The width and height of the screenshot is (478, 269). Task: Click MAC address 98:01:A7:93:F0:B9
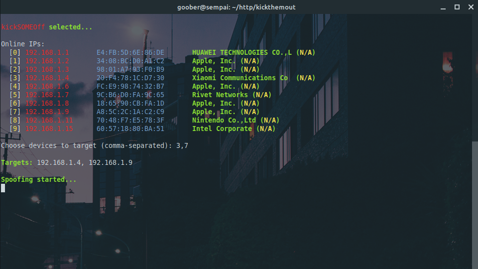tap(130, 70)
